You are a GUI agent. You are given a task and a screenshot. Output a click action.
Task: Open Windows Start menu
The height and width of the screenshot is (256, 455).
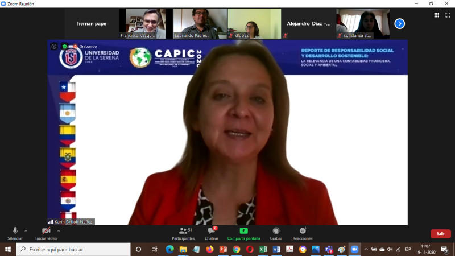pyautogui.click(x=8, y=249)
